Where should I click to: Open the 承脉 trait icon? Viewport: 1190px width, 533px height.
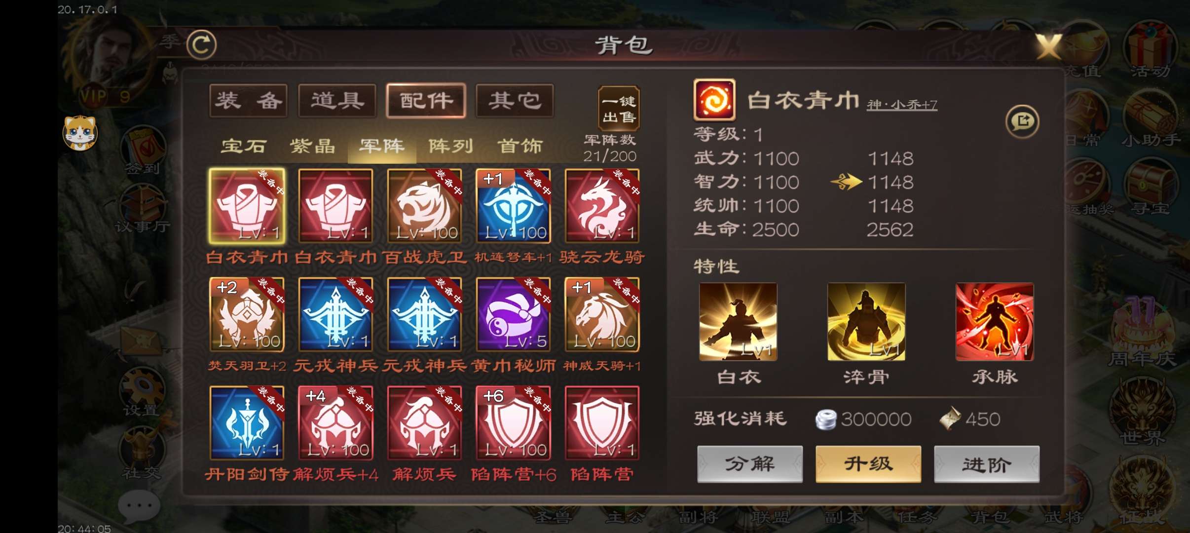coord(995,322)
